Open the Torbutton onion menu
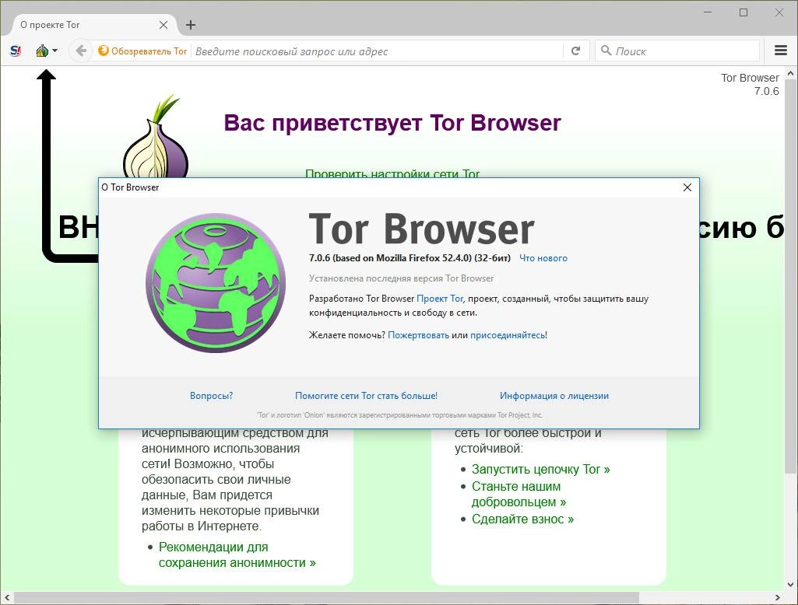Screen dimensions: 798x605 coord(46,51)
